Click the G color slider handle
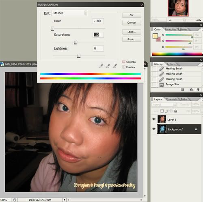 click(190, 43)
